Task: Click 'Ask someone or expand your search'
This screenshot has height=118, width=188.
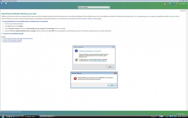Action: (12, 112)
